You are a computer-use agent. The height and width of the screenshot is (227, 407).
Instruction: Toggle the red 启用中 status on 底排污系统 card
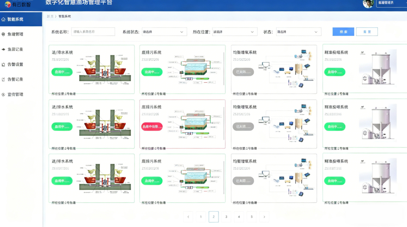click(152, 127)
